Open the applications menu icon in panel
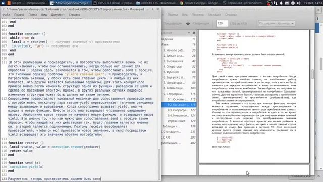 point(3,3)
